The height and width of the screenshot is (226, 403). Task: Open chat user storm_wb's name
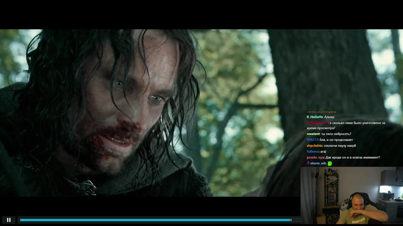[318, 164]
